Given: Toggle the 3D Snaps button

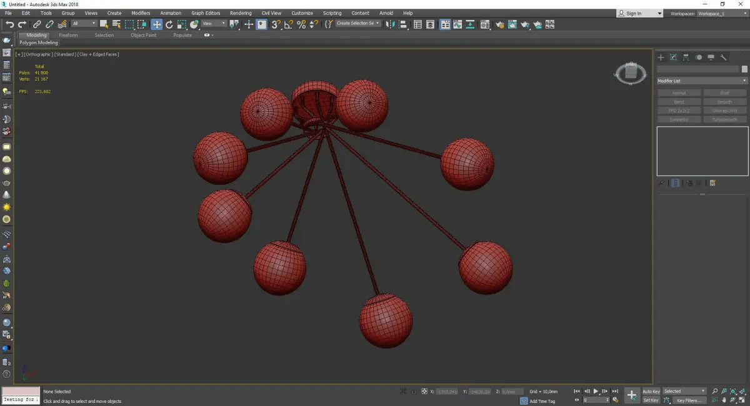Looking at the screenshot, I should coord(276,24).
